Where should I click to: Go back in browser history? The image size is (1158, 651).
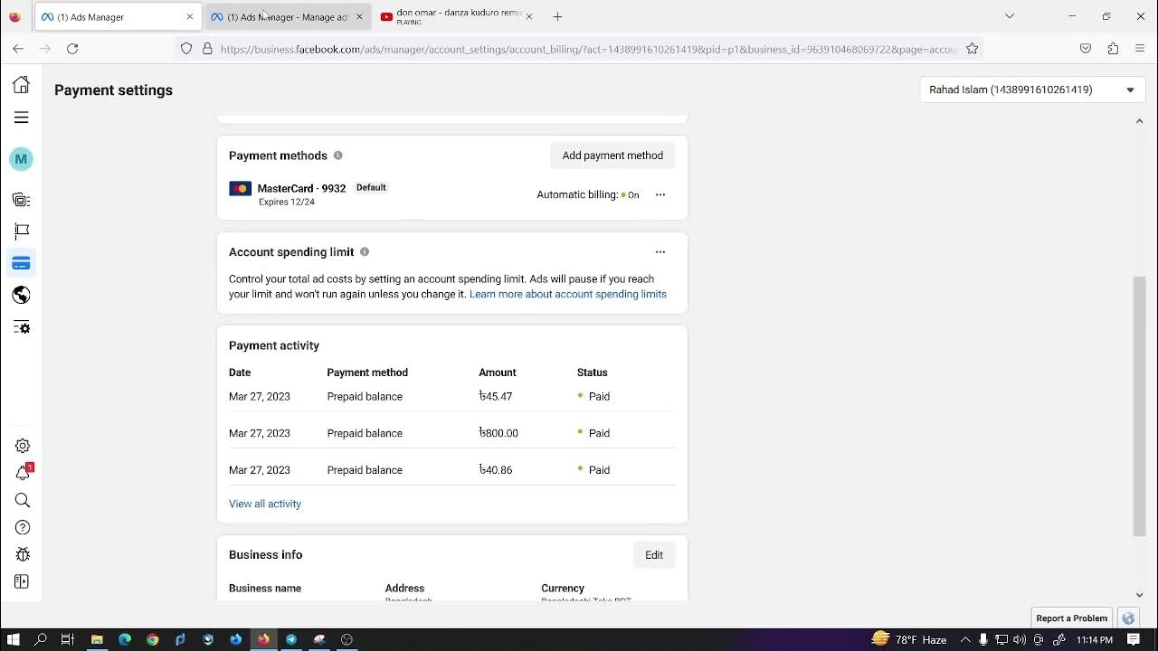[18, 49]
